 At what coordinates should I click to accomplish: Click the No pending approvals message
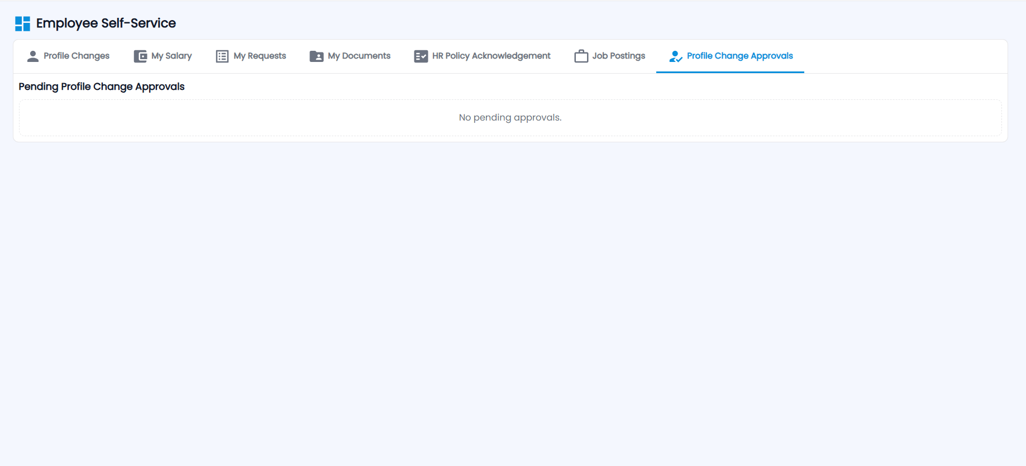[x=510, y=118]
